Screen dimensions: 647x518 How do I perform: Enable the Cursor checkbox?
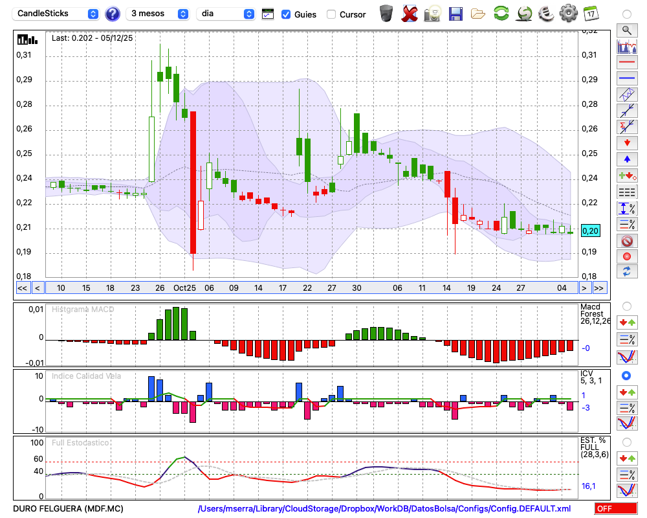point(331,14)
